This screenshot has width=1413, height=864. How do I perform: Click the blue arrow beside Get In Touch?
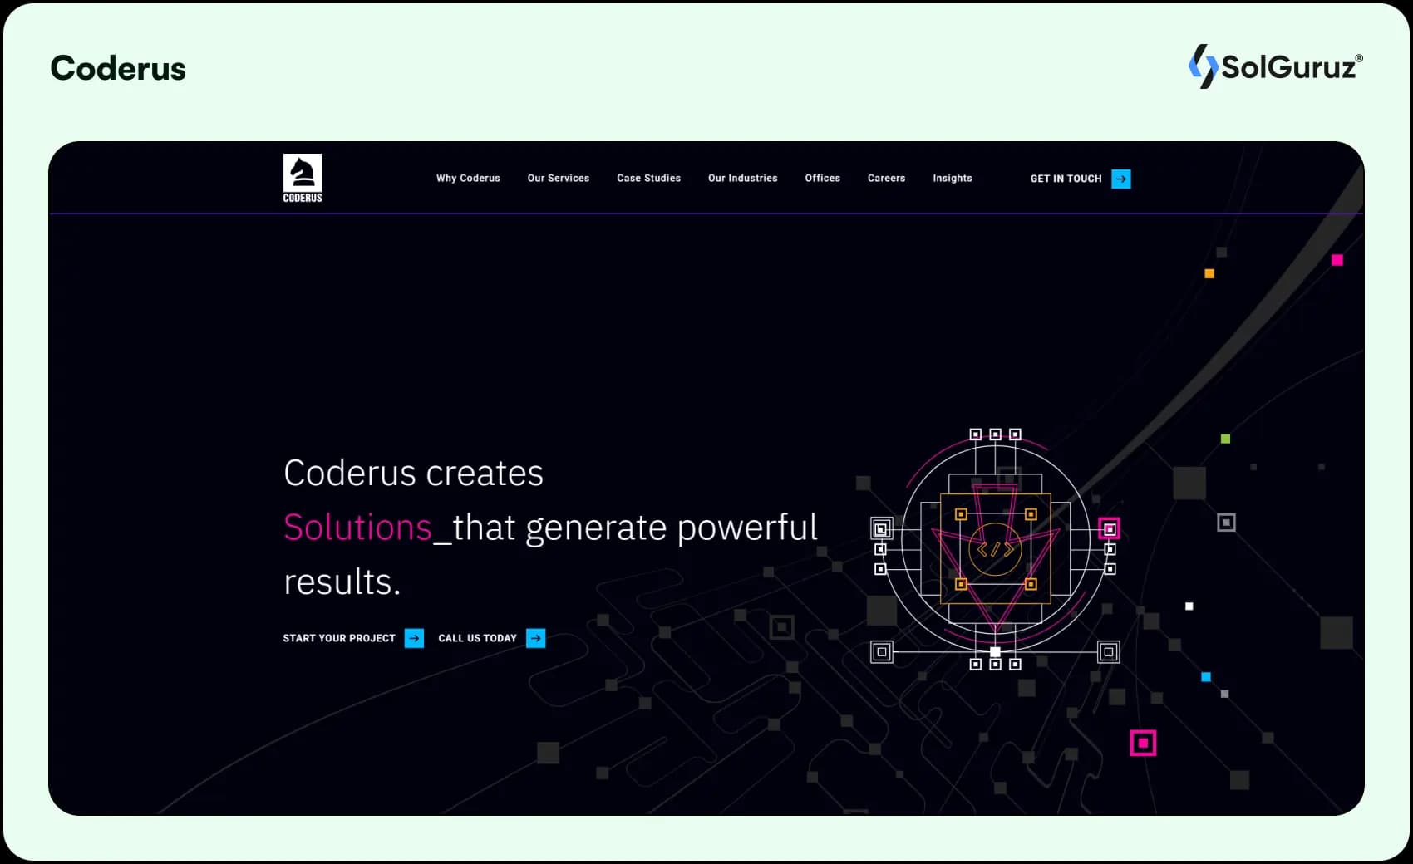1121,179
